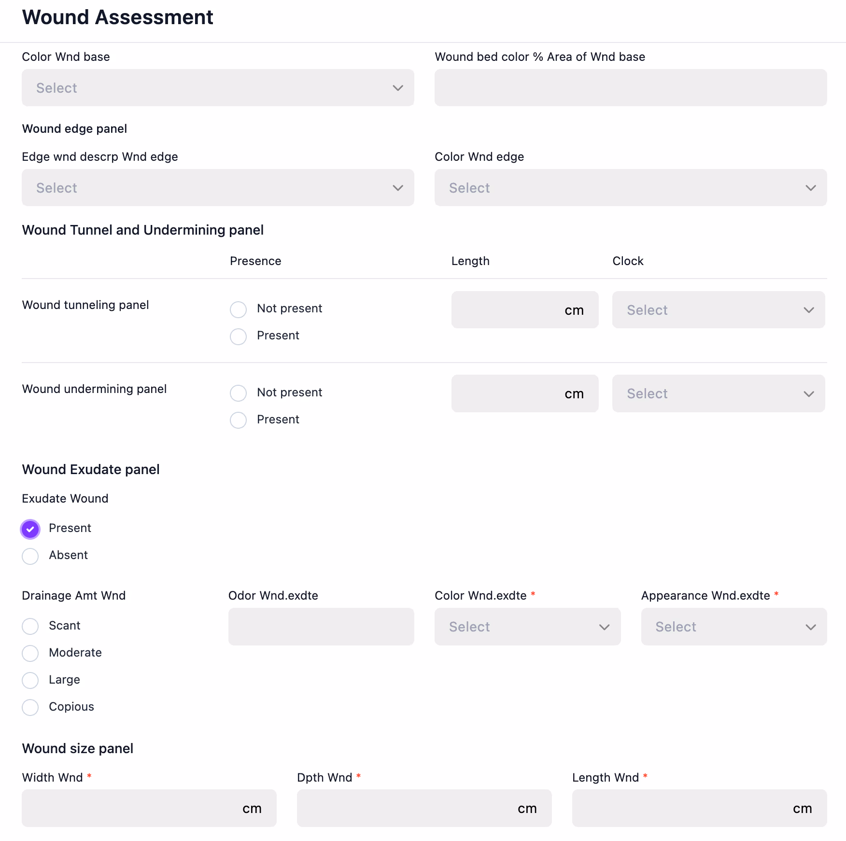
Task: Select Present for Wound tunneling panel
Action: click(x=239, y=336)
